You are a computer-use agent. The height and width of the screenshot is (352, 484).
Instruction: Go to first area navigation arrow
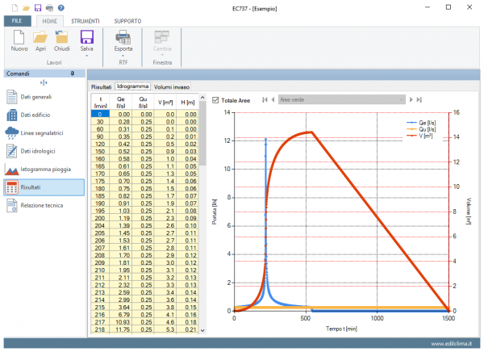coord(265,100)
